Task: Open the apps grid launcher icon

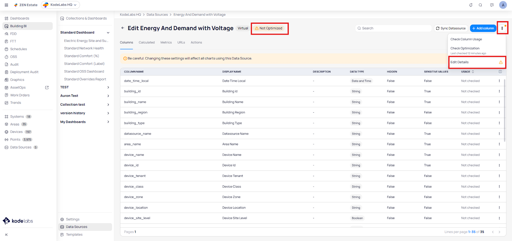Action: [6, 5]
